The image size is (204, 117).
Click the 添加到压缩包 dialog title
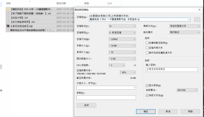(x=82, y=10)
